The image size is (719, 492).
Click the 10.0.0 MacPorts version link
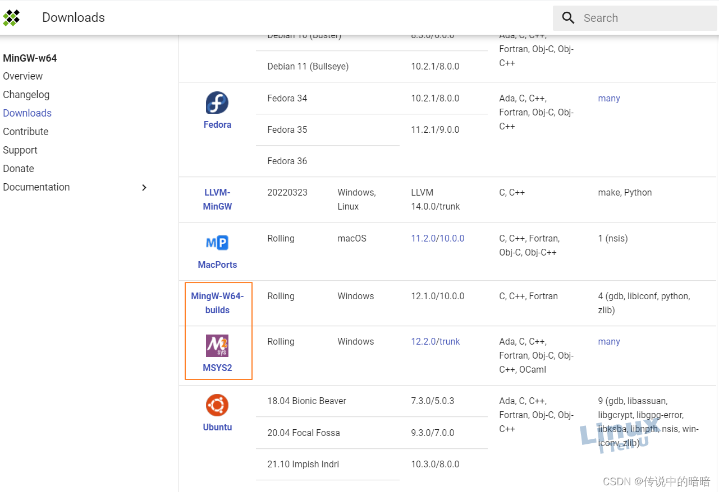[x=452, y=238]
